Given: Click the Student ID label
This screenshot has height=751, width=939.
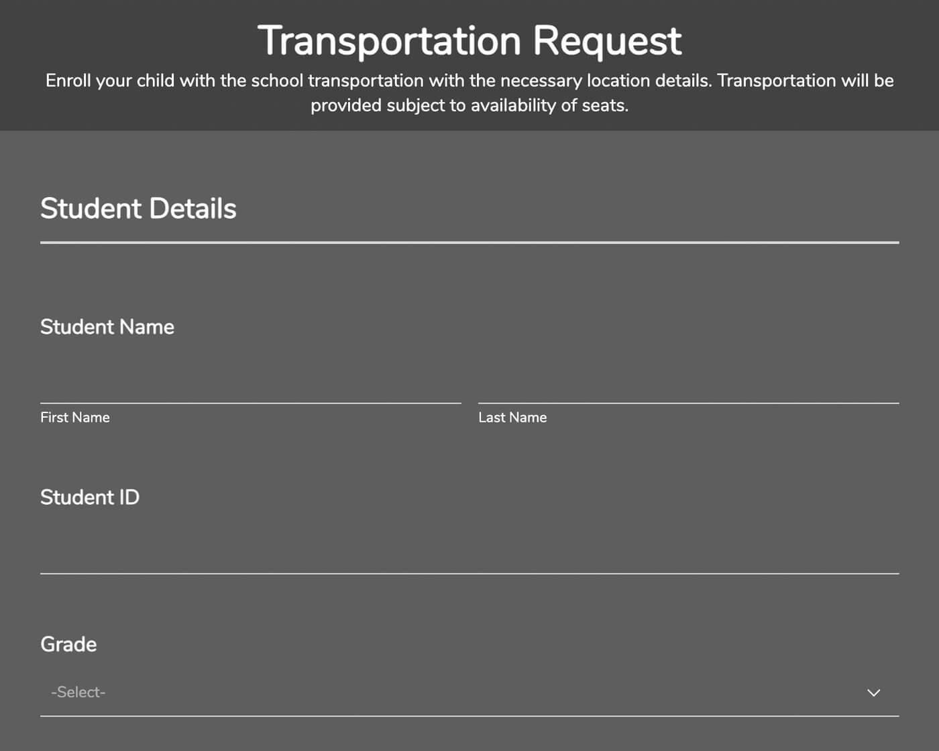Looking at the screenshot, I should coord(89,497).
